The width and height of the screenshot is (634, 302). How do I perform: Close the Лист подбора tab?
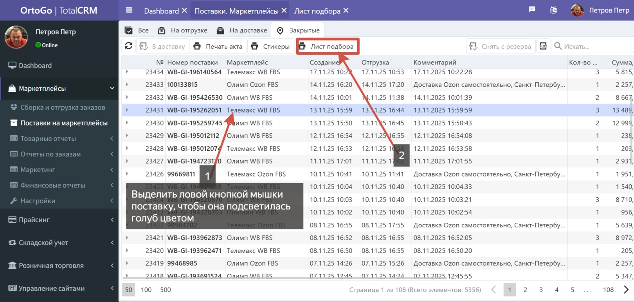(x=346, y=11)
